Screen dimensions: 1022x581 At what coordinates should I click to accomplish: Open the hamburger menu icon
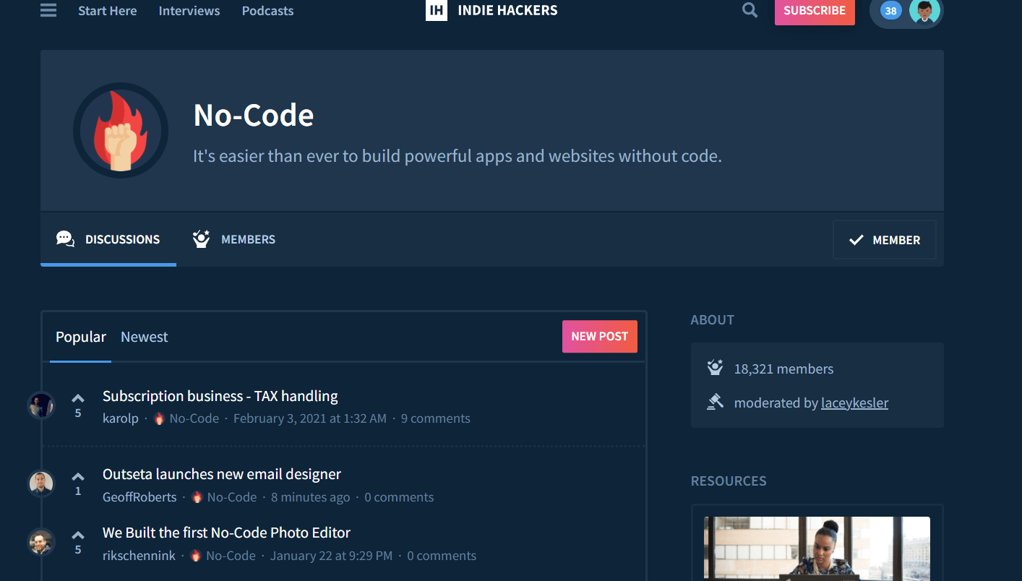(48, 11)
